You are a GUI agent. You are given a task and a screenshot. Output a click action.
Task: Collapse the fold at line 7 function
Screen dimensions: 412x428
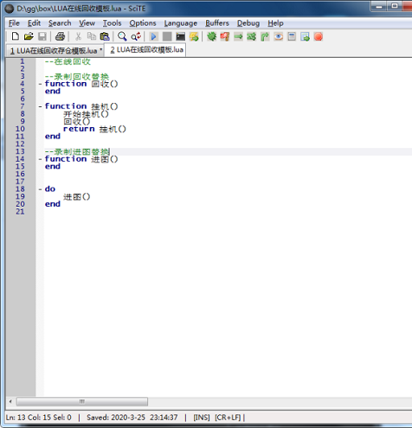[x=41, y=106]
